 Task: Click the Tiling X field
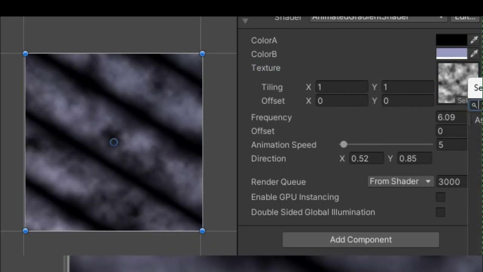coord(341,87)
